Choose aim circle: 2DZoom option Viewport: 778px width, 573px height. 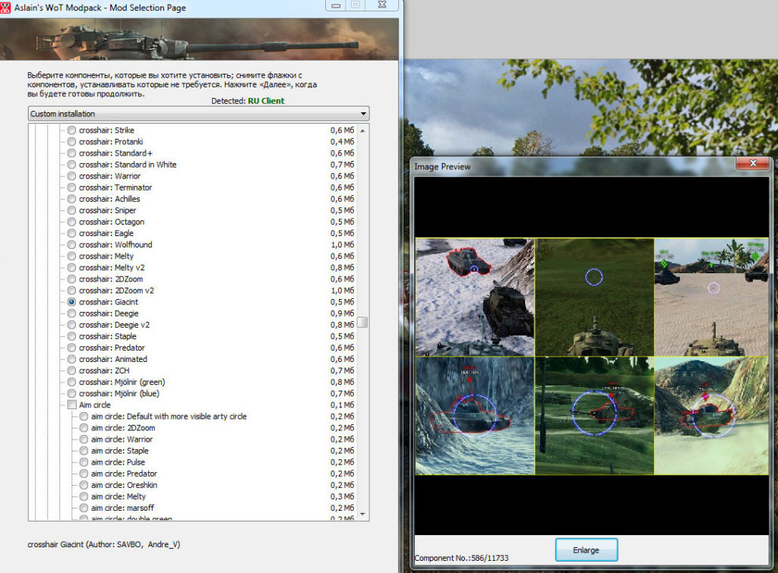[x=84, y=428]
